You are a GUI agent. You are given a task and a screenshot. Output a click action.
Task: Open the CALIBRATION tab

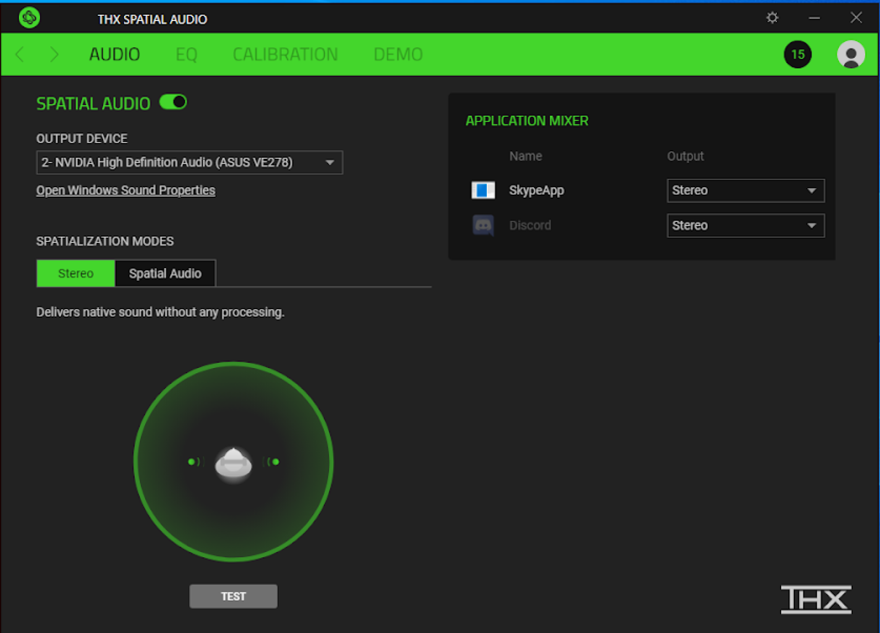(285, 54)
